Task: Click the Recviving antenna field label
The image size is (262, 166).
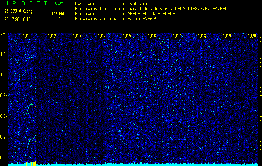Action: (x=96, y=19)
